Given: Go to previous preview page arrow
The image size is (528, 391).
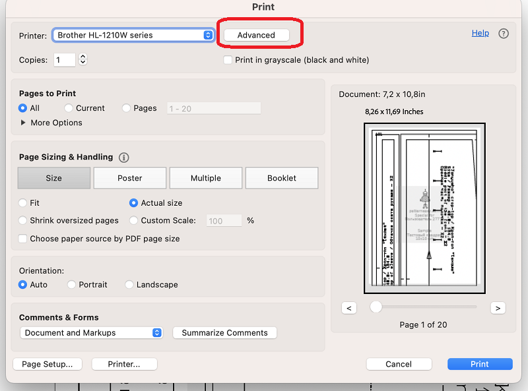Looking at the screenshot, I should (x=350, y=308).
